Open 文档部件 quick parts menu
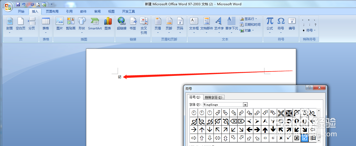 point(207,25)
